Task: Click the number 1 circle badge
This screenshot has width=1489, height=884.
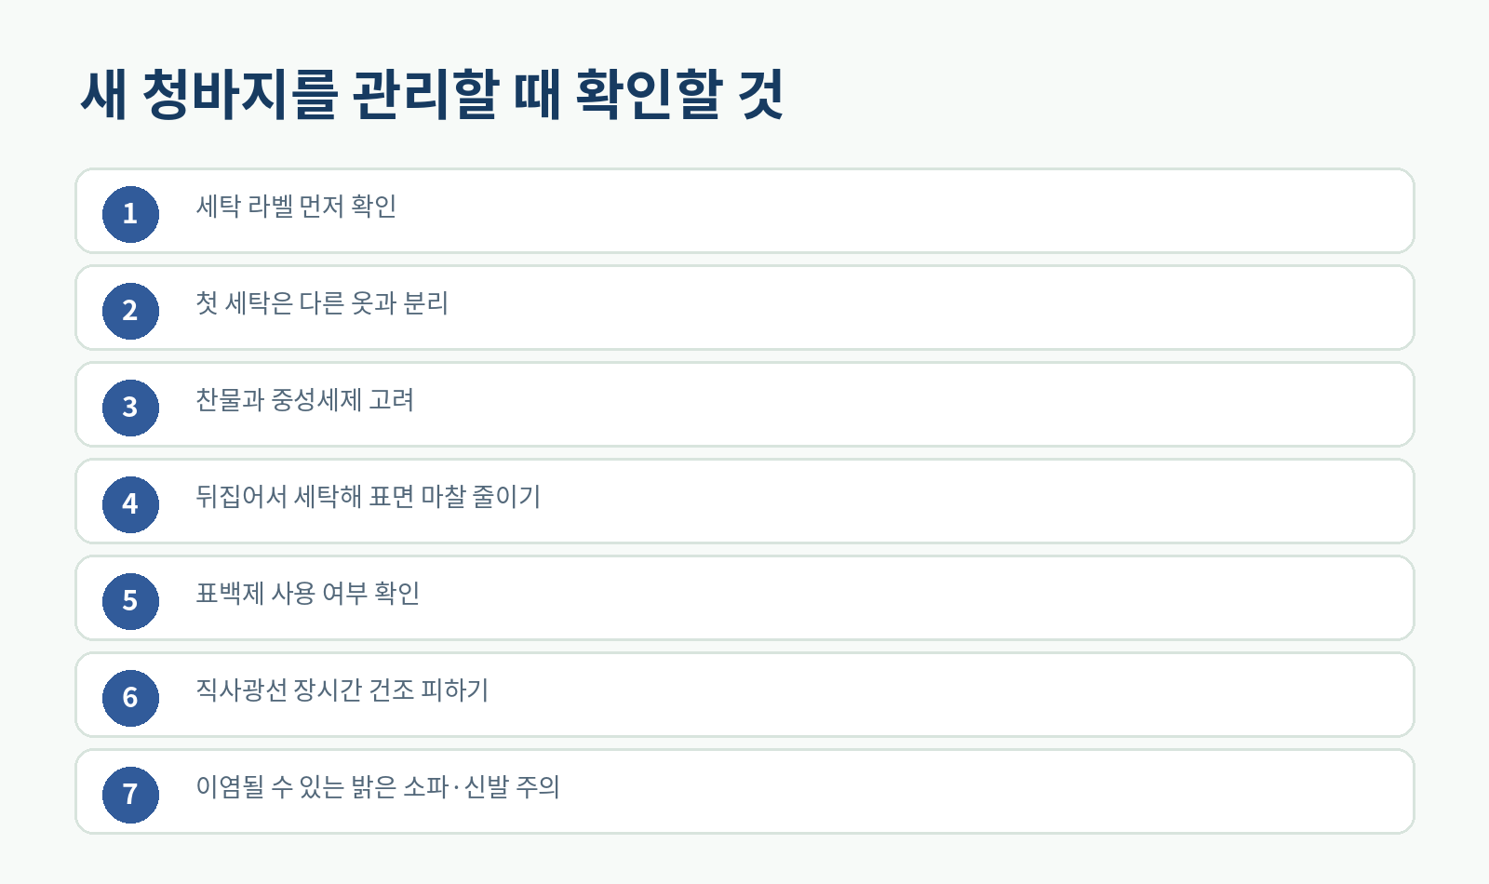Action: coord(130,214)
